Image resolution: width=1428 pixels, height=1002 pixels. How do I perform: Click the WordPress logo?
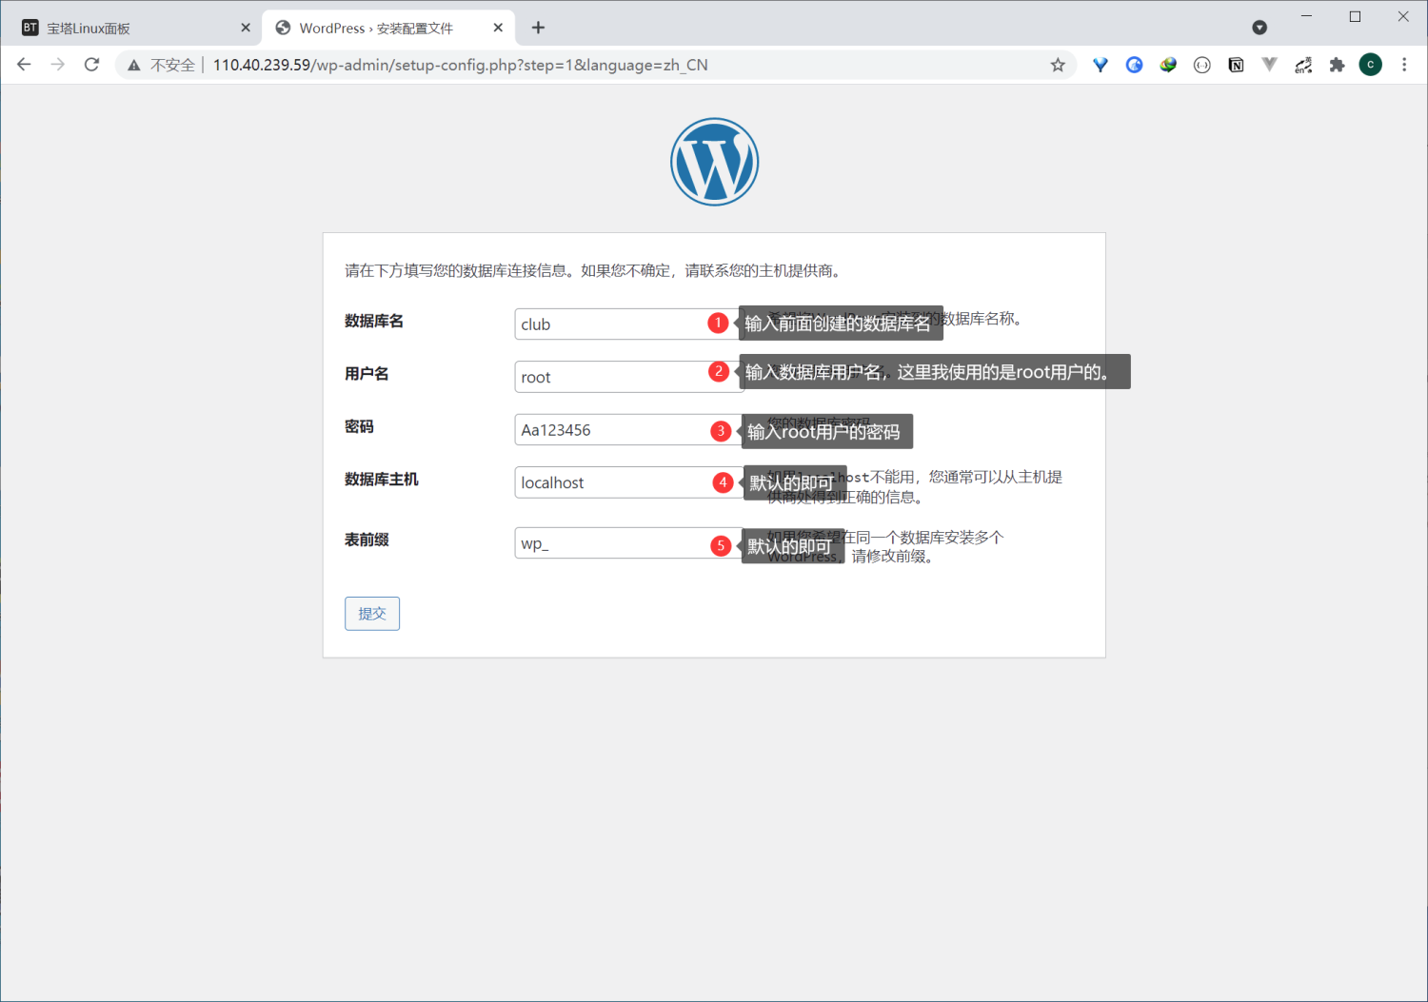714,161
